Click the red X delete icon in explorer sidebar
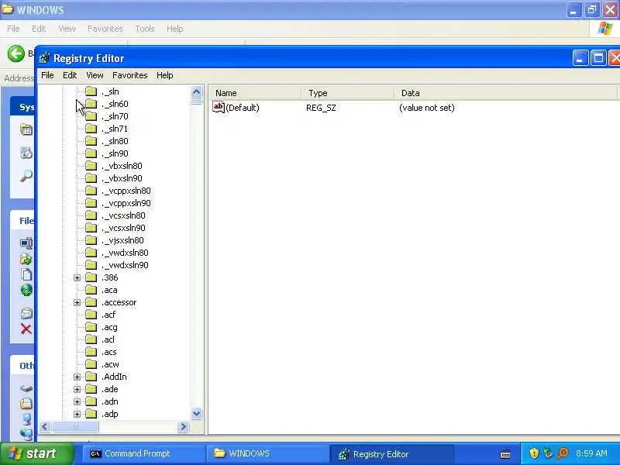The width and height of the screenshot is (620, 465). tap(26, 329)
